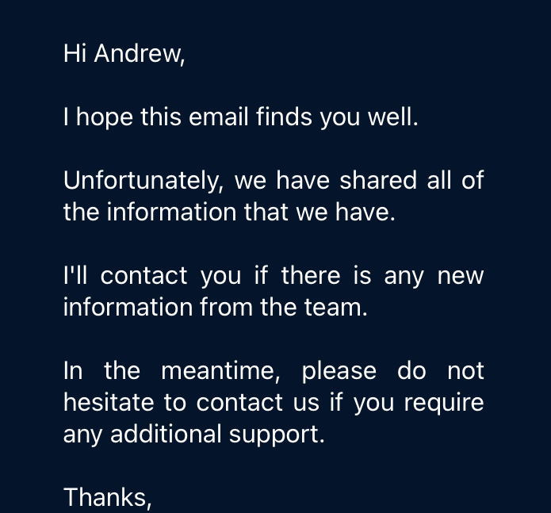Select the word 'team.'

coord(335,308)
